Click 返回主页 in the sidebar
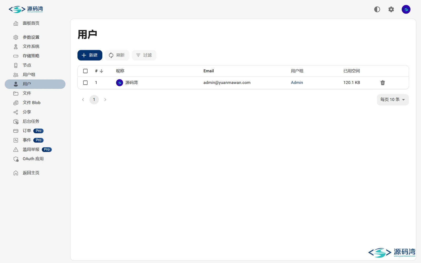Image resolution: width=421 pixels, height=263 pixels. [35, 173]
